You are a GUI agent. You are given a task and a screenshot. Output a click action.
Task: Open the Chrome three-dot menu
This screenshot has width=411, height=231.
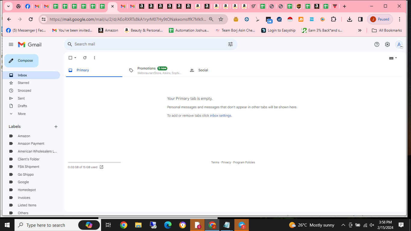tap(400, 19)
